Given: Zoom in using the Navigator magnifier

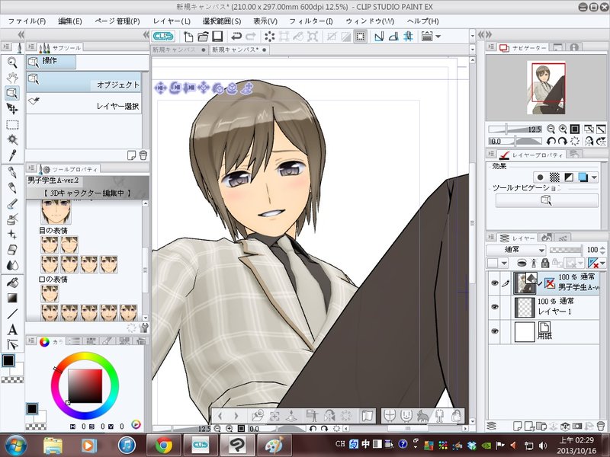Looking at the screenshot, I should tap(563, 129).
